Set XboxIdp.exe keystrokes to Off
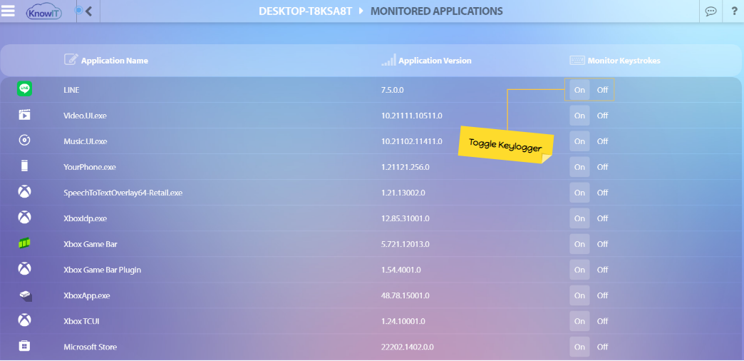The width and height of the screenshot is (744, 361). [603, 218]
